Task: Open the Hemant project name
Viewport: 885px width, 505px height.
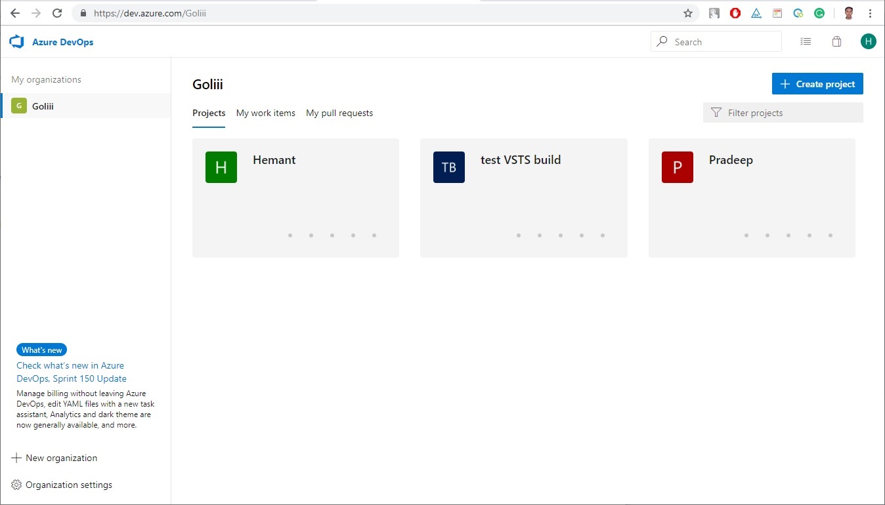Action: [x=274, y=160]
